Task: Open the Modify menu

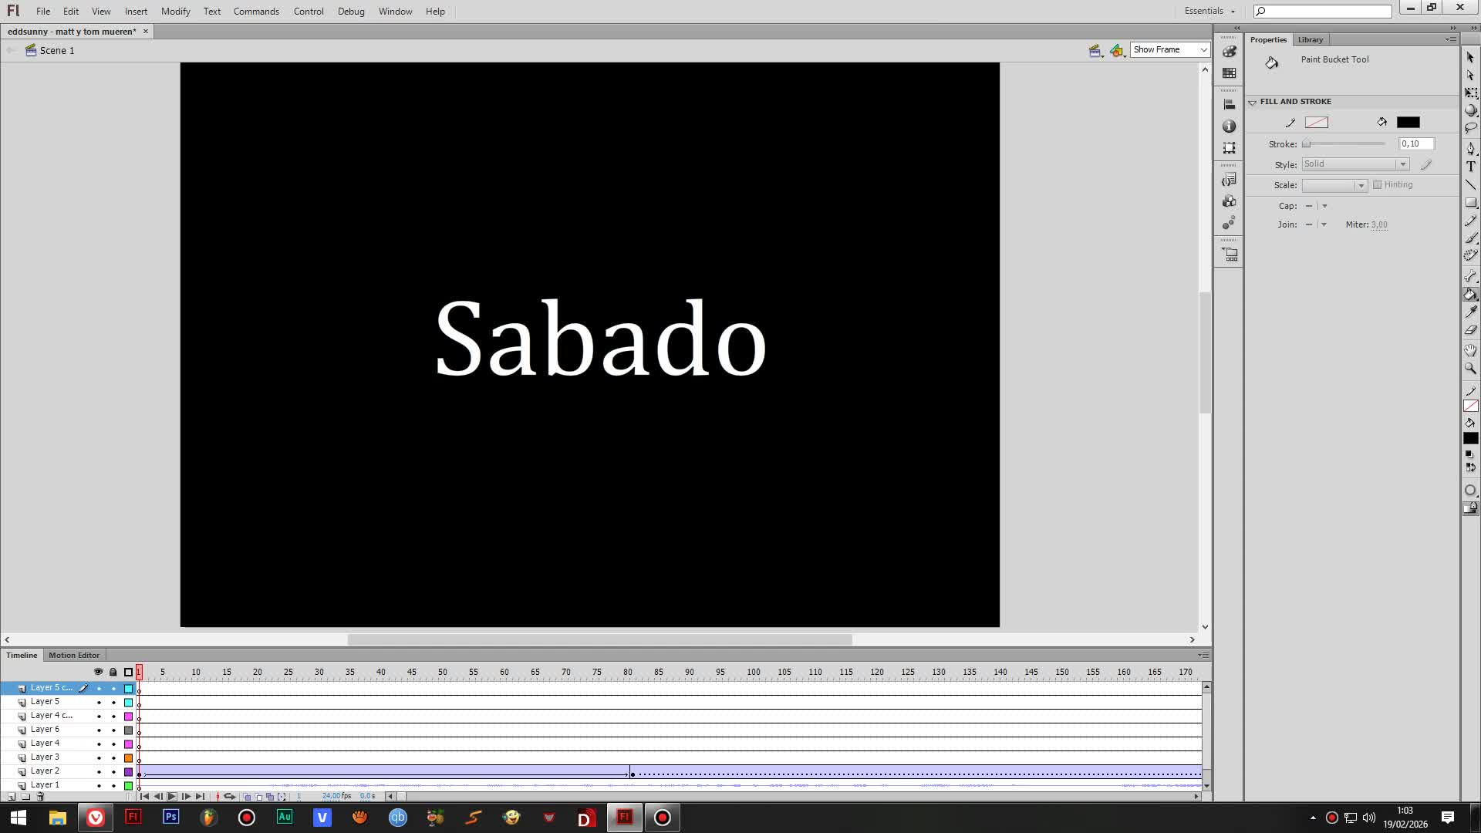Action: point(175,11)
